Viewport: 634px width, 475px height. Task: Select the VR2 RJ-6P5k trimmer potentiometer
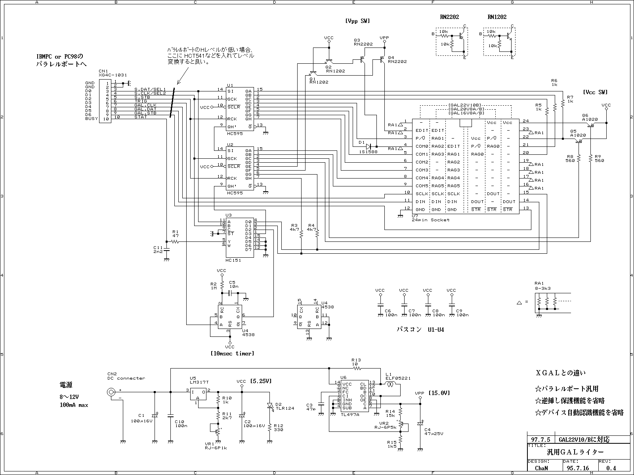(x=401, y=424)
